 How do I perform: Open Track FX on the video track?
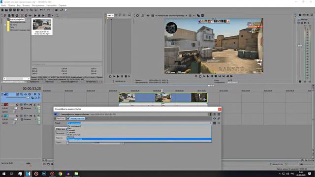[26, 94]
